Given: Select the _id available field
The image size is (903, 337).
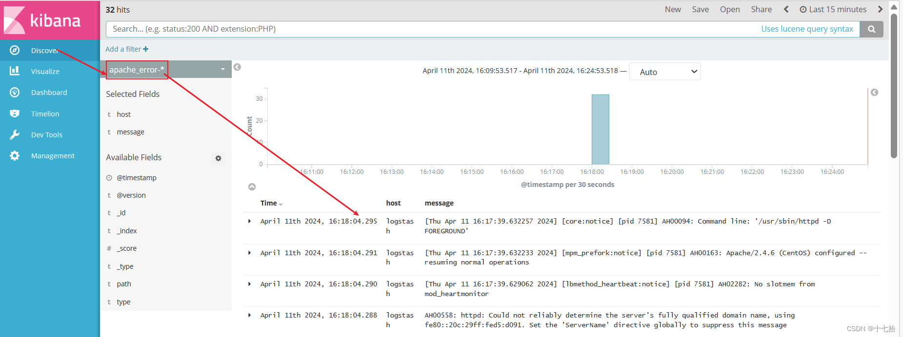Looking at the screenshot, I should pos(121,213).
